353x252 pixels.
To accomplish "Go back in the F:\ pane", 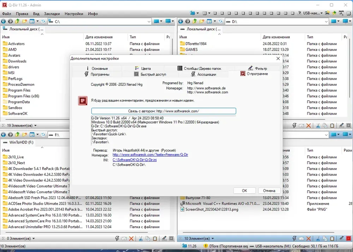I will point(4,135).
